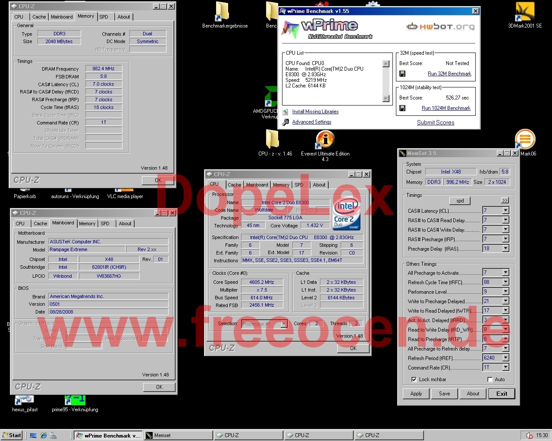Select the wPrime Benchmark taskbar button
552x441 pixels.
108,435
